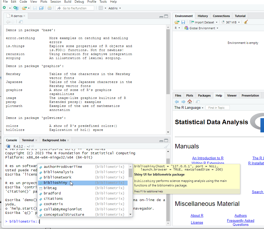Click the new file icon

[x=4, y=8]
